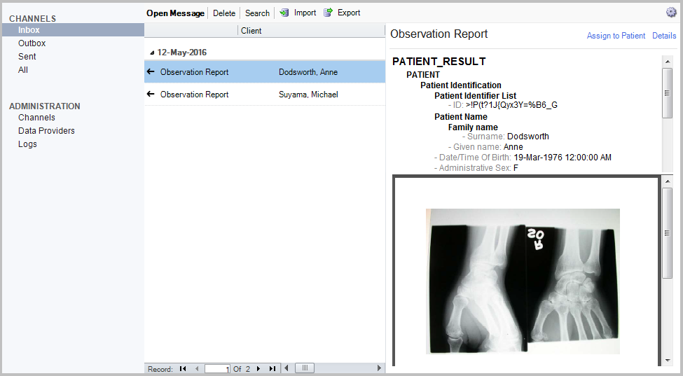Click the Import icon in the toolbar
Screen dimensions: 683x376
pyautogui.click(x=284, y=13)
